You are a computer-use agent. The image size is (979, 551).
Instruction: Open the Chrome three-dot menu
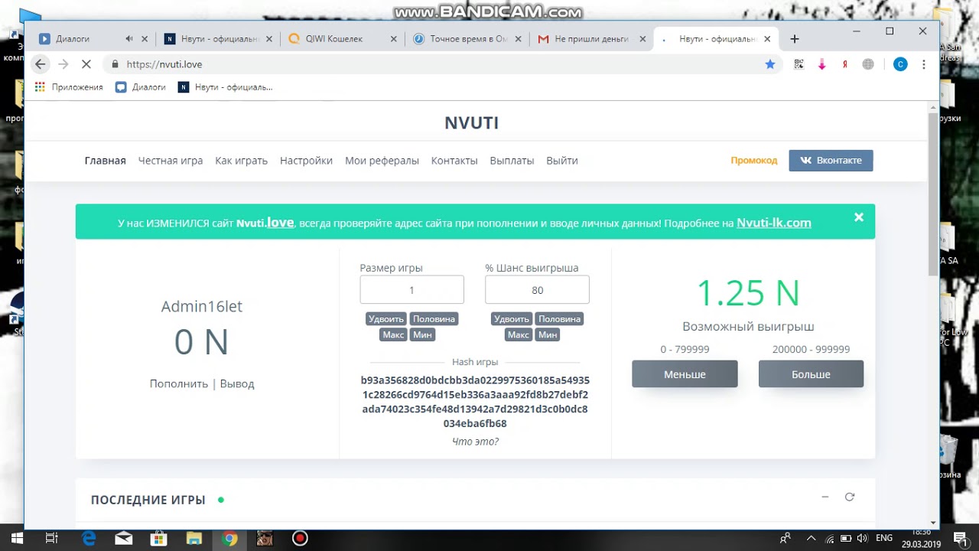[x=924, y=64]
